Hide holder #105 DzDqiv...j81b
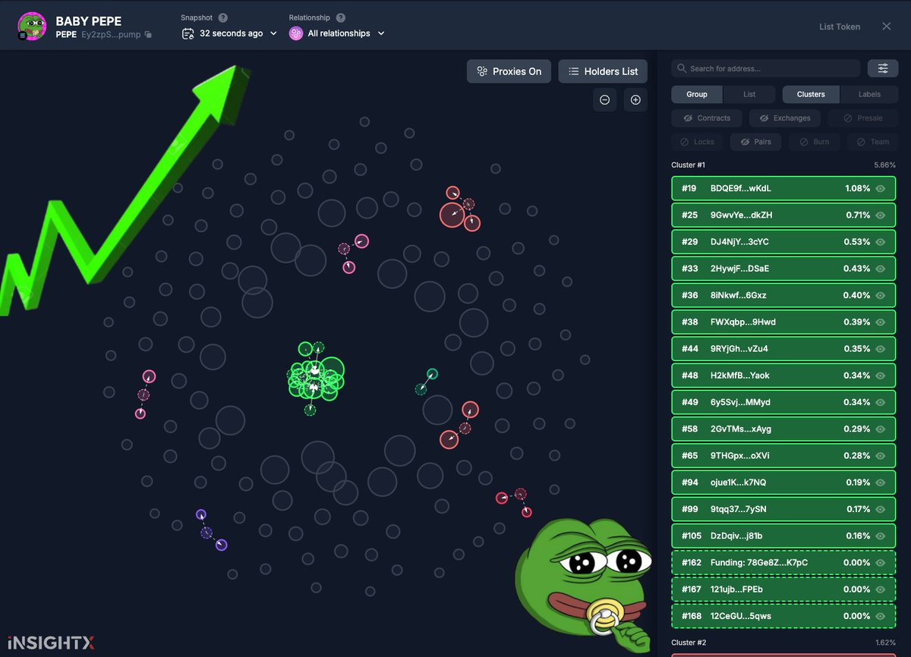 881,536
